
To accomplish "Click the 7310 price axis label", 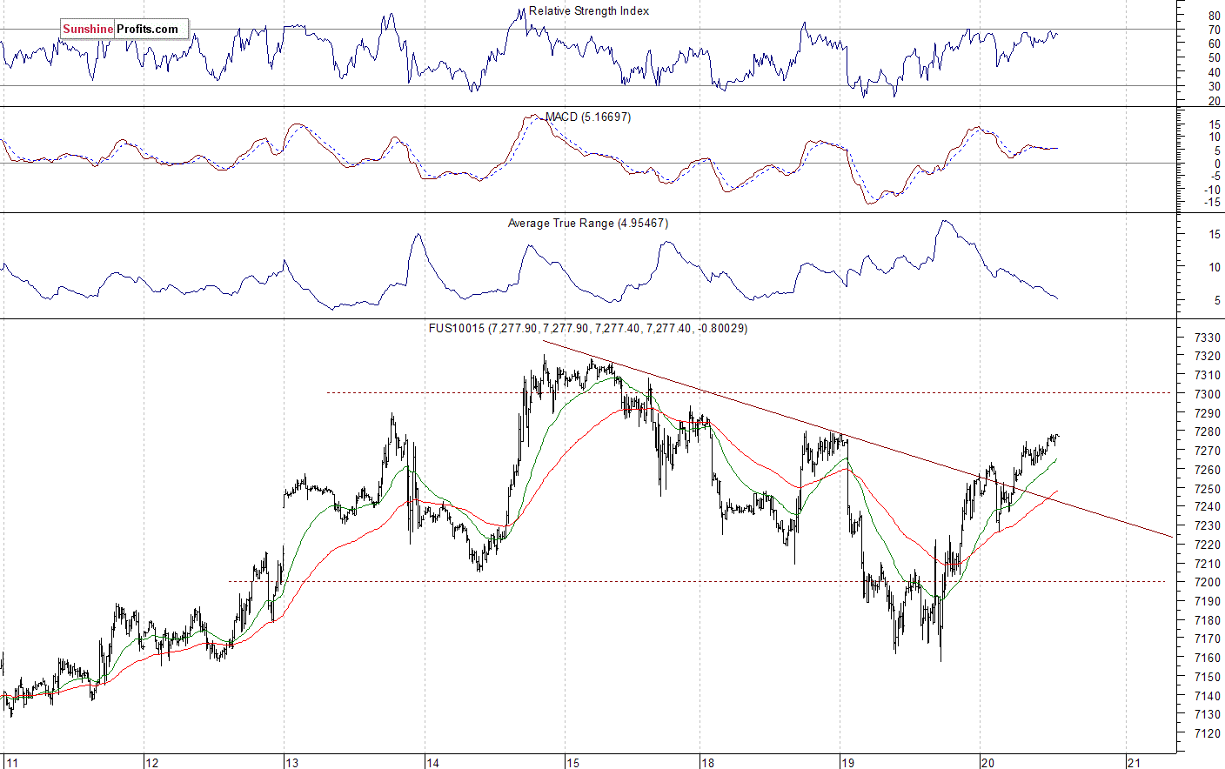I will click(1208, 376).
